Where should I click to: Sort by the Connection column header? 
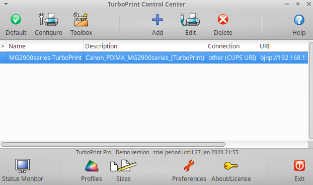(x=232, y=46)
